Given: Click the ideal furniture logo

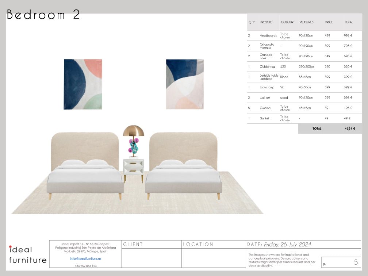Looking at the screenshot, I should (x=27, y=255).
